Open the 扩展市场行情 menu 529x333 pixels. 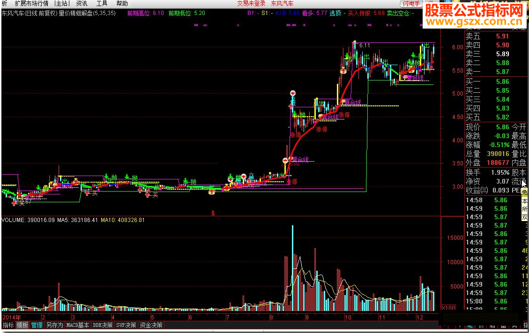[x=32, y=4]
